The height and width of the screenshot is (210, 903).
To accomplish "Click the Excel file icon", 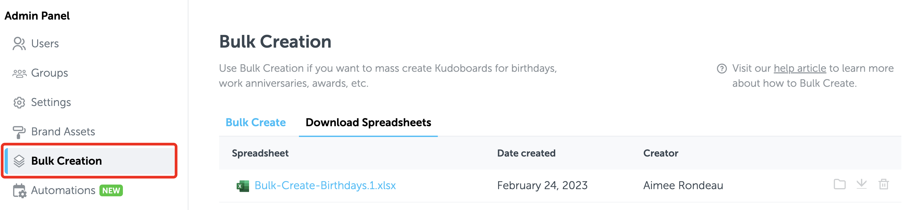I will click(243, 186).
